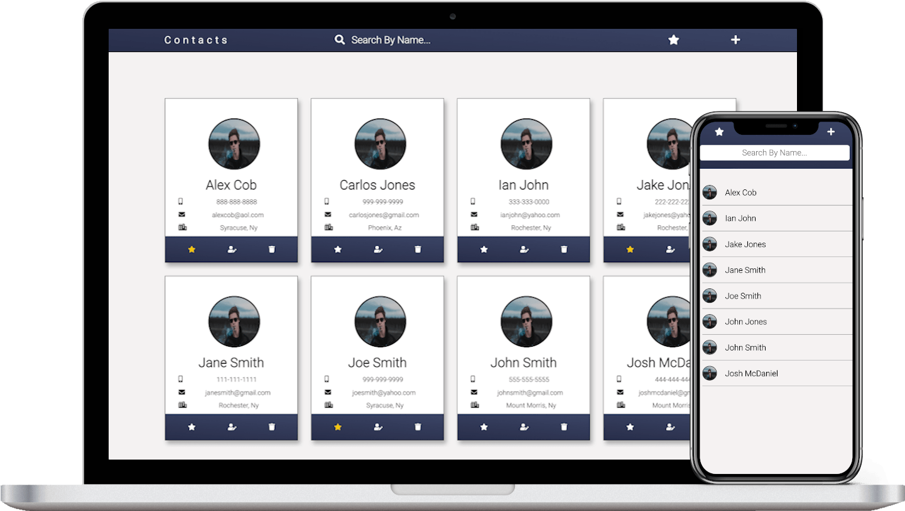Click joesmith@yahoo.com email
Viewport: 905px width, 511px height.
click(x=384, y=393)
